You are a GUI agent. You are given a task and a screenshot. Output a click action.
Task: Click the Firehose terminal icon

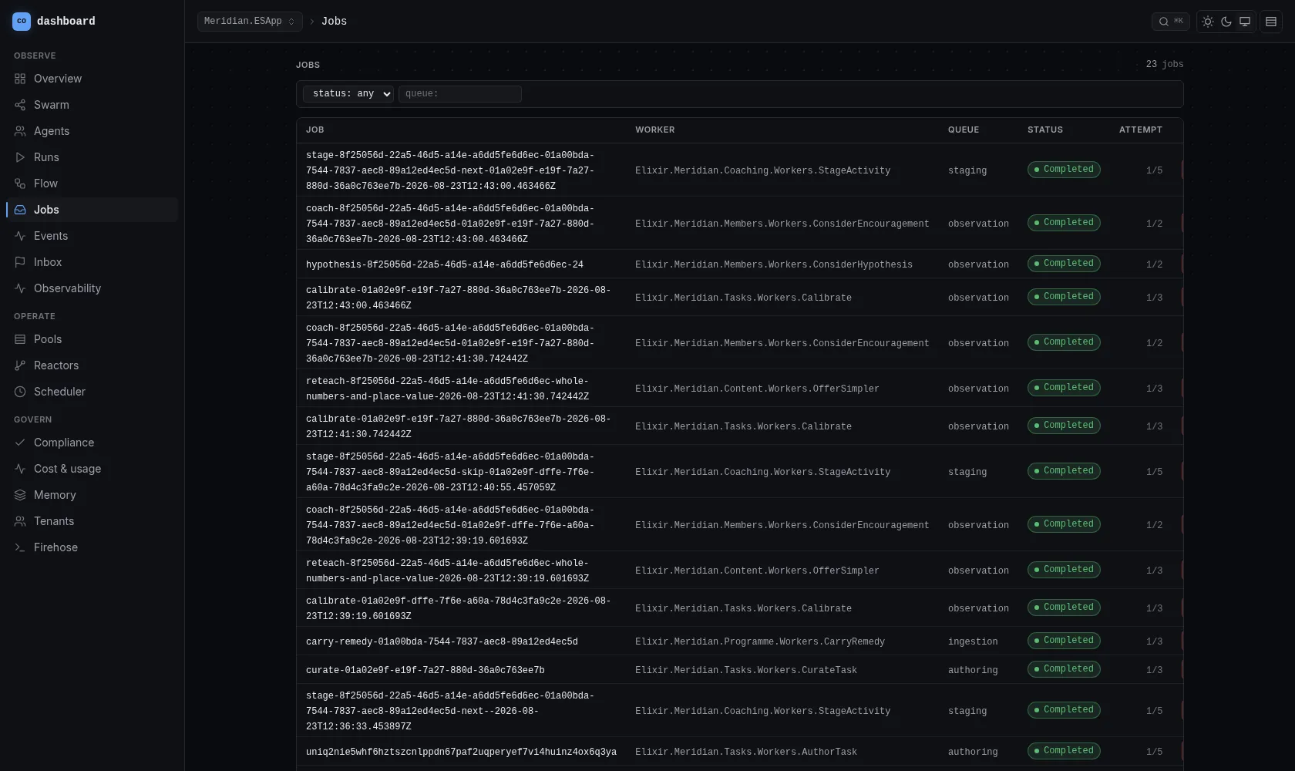pos(20,547)
